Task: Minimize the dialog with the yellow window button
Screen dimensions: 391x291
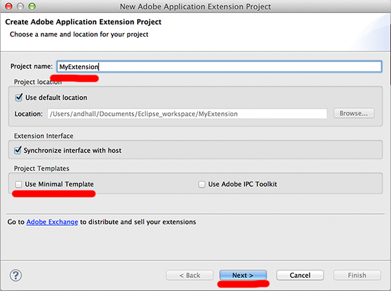Action: pos(20,6)
